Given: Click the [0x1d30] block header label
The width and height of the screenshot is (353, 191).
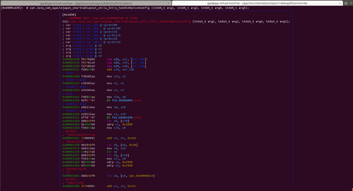Looking at the screenshot, I should [69, 14].
